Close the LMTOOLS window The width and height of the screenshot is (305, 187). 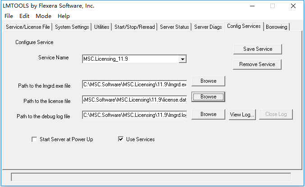[293, 6]
